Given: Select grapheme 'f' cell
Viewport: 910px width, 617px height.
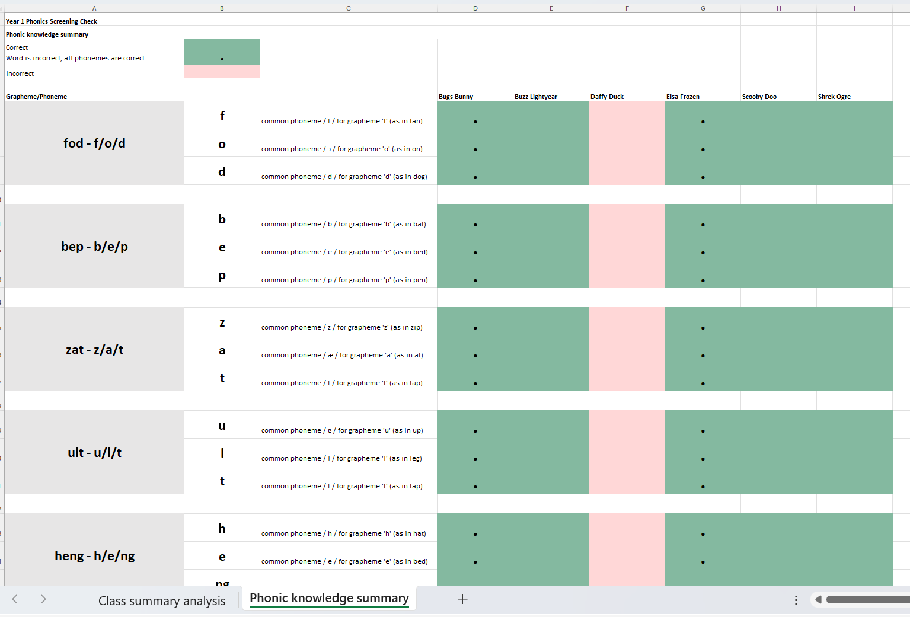Looking at the screenshot, I should [x=222, y=115].
